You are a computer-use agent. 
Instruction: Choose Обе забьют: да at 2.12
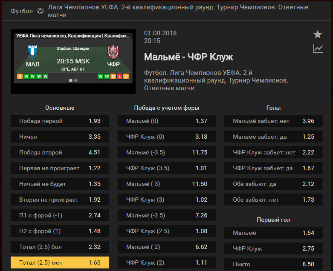(x=274, y=184)
